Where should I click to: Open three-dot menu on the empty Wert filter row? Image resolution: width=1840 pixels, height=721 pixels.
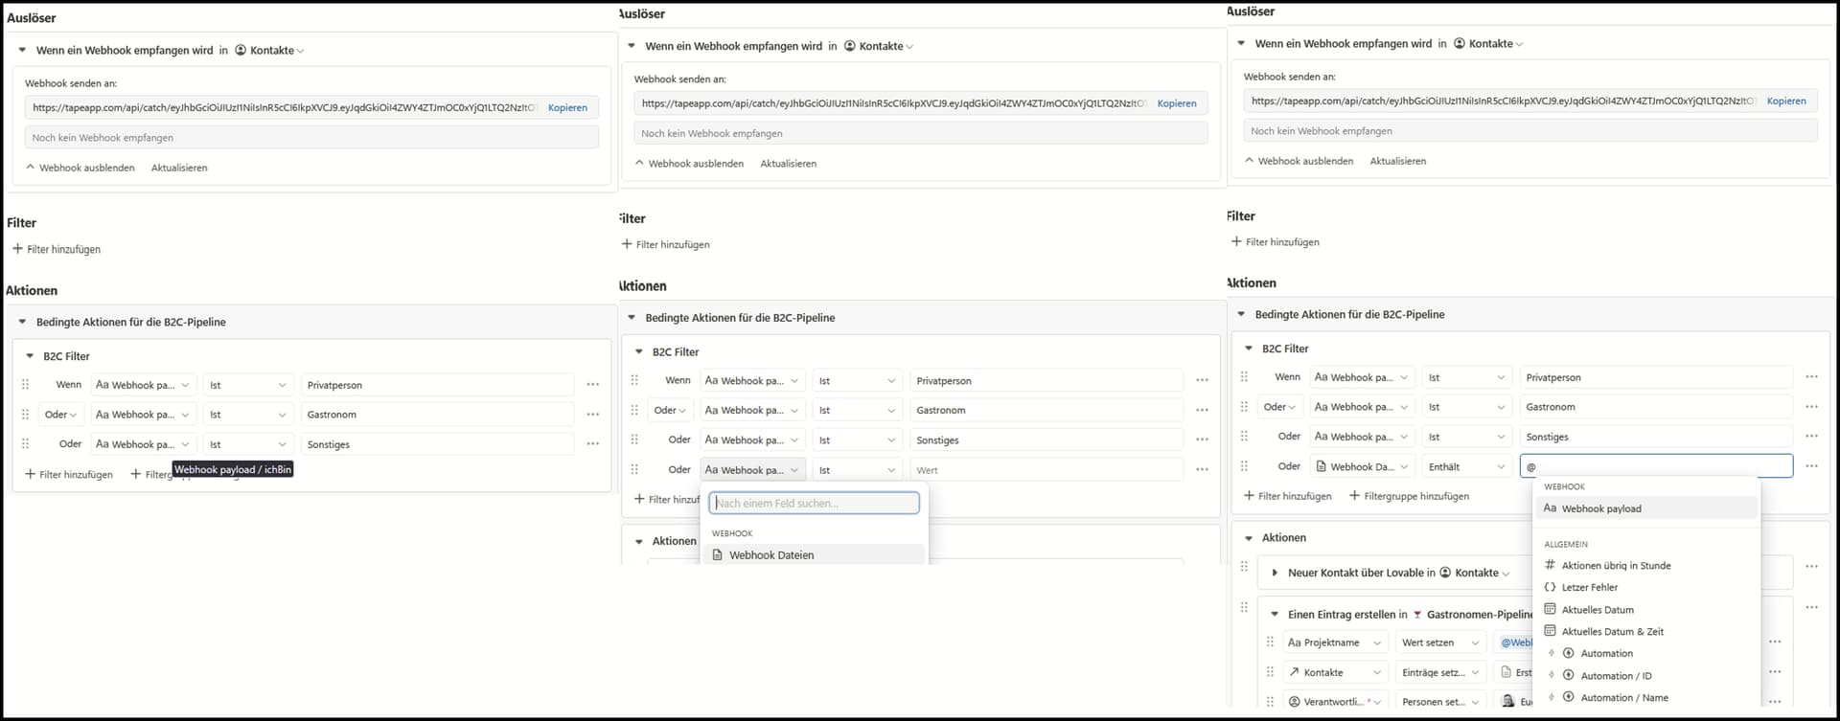[1202, 469]
